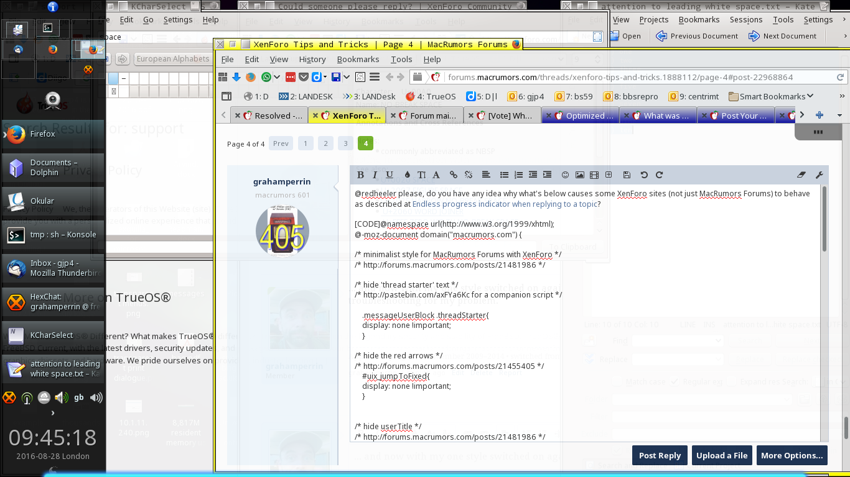Viewport: 850px width, 477px height.
Task: Open dropdown next to WhatsApp icon
Action: [x=278, y=77]
